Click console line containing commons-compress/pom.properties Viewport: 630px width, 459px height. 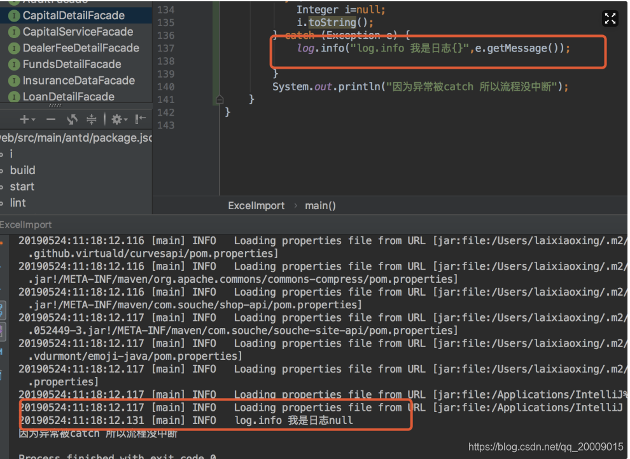pos(242,279)
